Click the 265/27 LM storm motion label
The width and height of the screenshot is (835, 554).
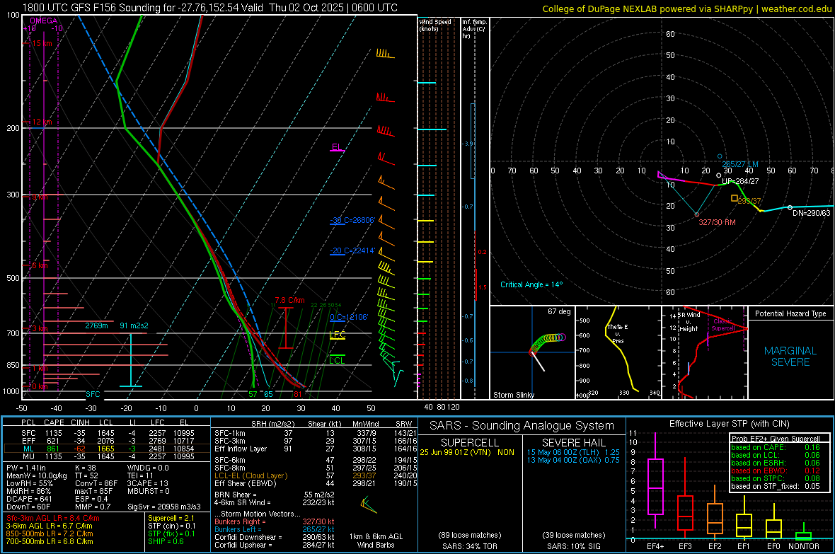tap(740, 164)
